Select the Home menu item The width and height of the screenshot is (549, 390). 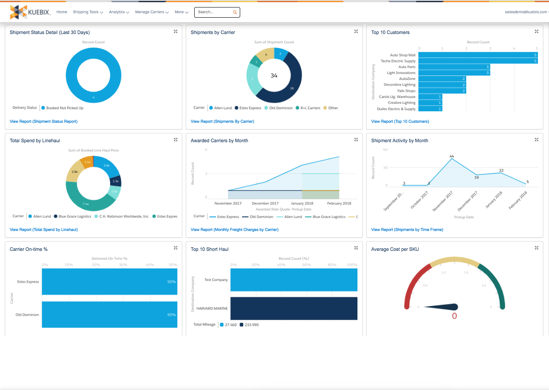pos(61,12)
